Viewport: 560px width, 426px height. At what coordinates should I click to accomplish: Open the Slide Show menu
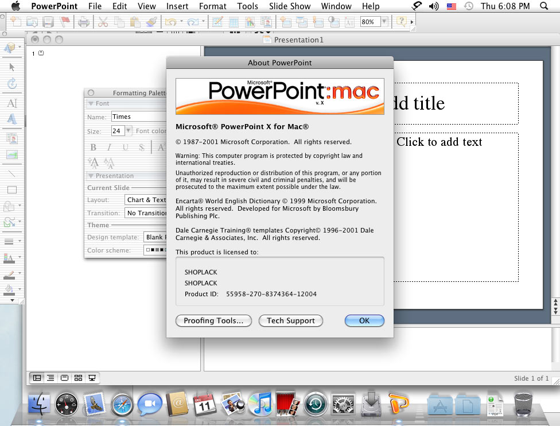(x=289, y=6)
